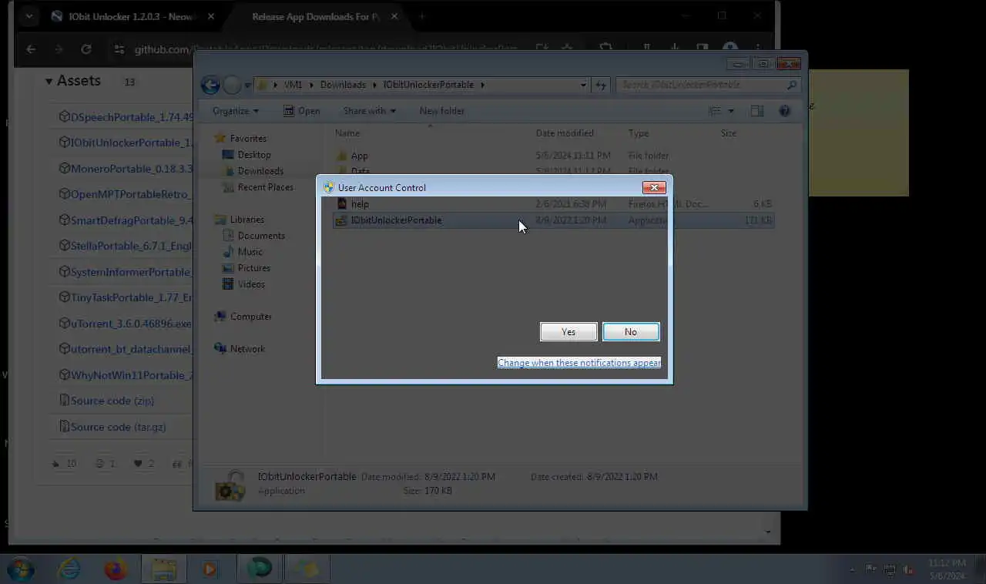Open the Organize menu
The image size is (986, 584).
pyautogui.click(x=236, y=111)
